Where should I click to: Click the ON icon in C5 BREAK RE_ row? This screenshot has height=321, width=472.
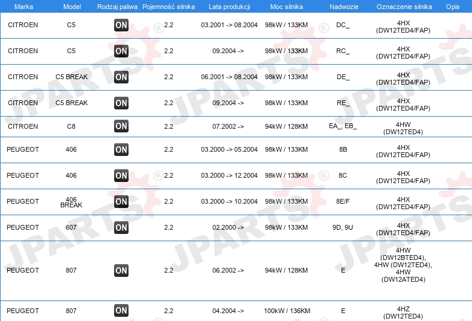click(x=121, y=103)
